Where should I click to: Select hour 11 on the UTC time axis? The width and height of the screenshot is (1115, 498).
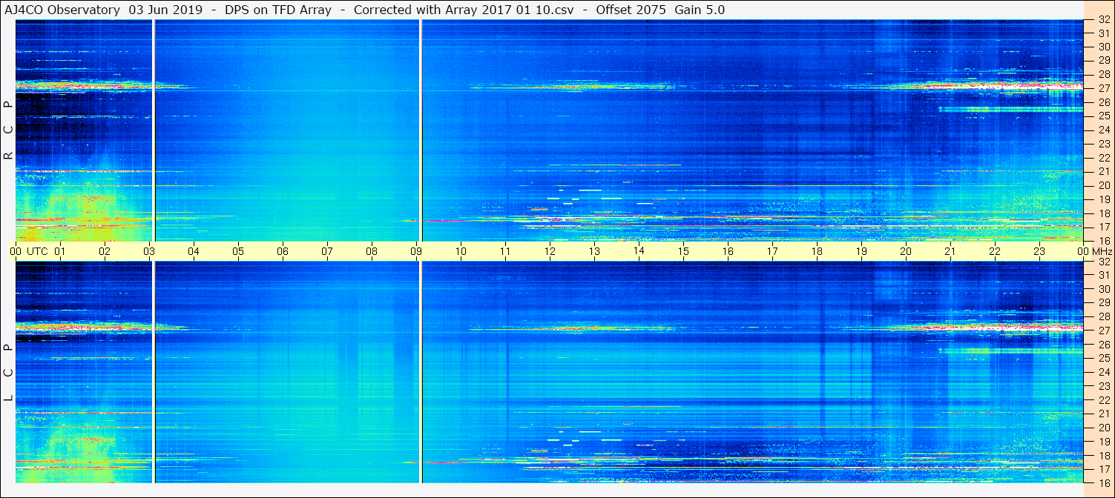[x=505, y=251]
